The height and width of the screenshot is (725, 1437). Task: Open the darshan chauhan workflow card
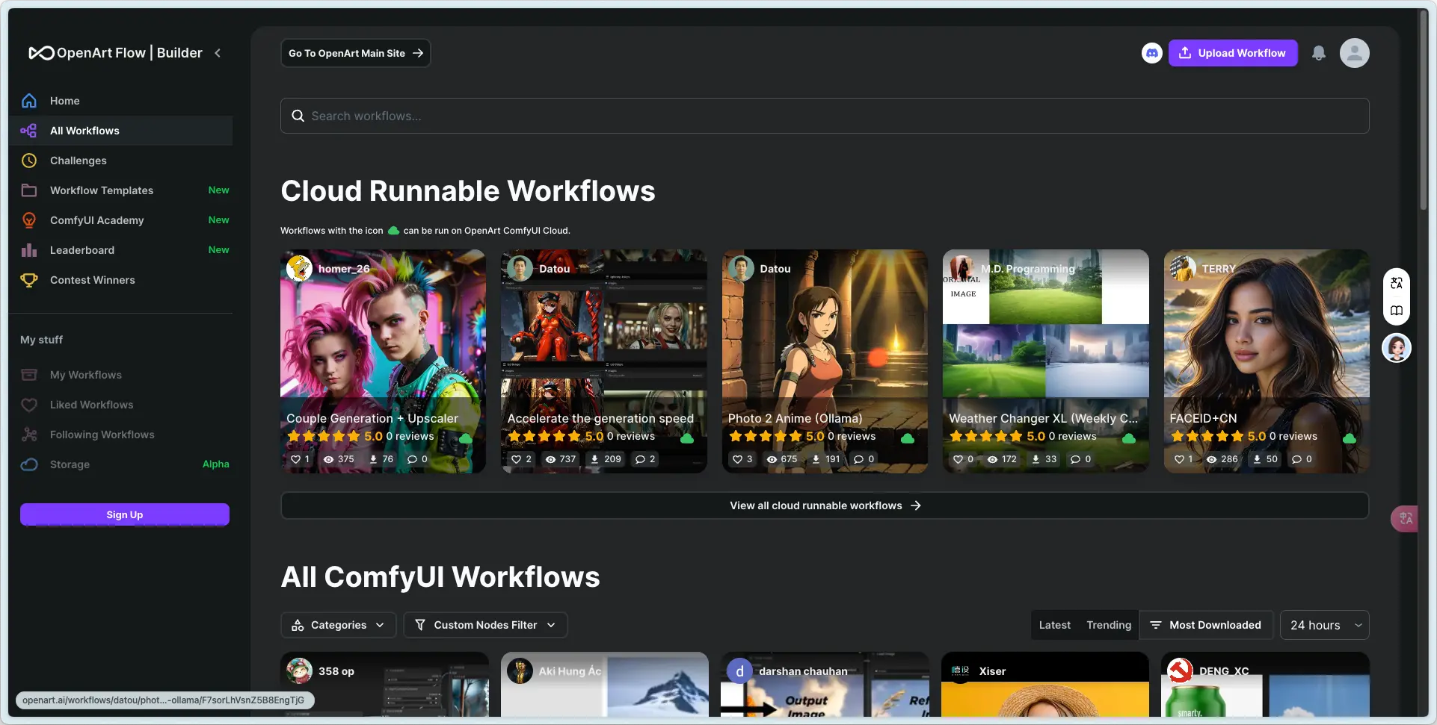[x=825, y=685]
